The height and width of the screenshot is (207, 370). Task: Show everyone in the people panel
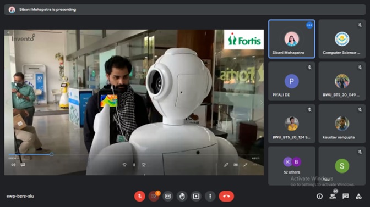pos(333,196)
